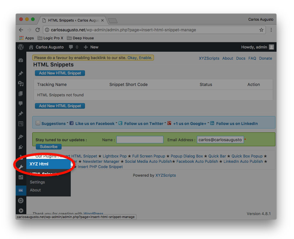This screenshot has height=239, width=294.
Task: Open the Dashboard speedometer icon in sidebar
Action: tap(21, 61)
